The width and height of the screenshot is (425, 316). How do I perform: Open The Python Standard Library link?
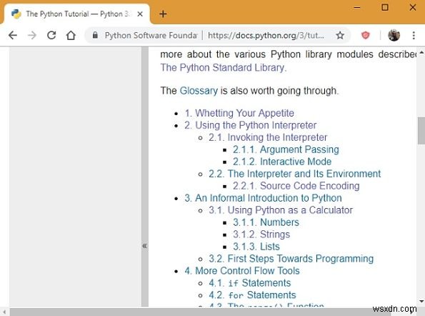[223, 67]
